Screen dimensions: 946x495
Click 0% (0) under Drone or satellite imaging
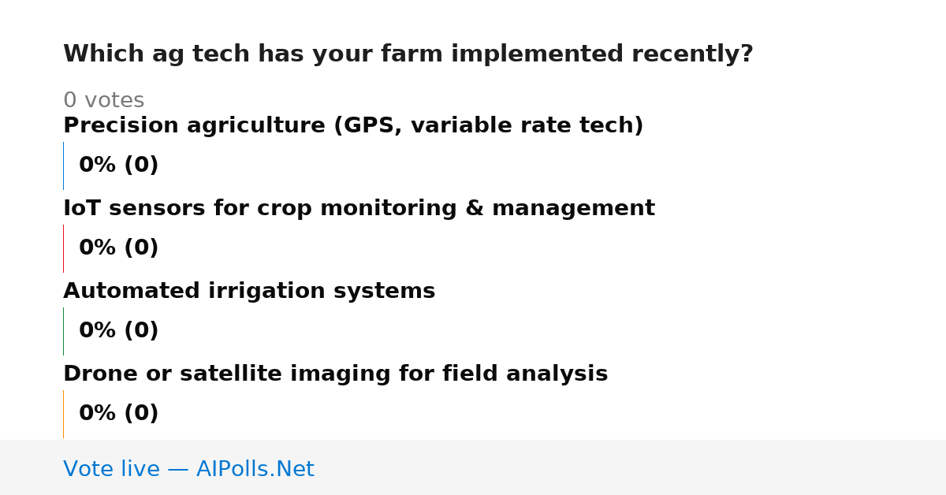[x=118, y=414]
